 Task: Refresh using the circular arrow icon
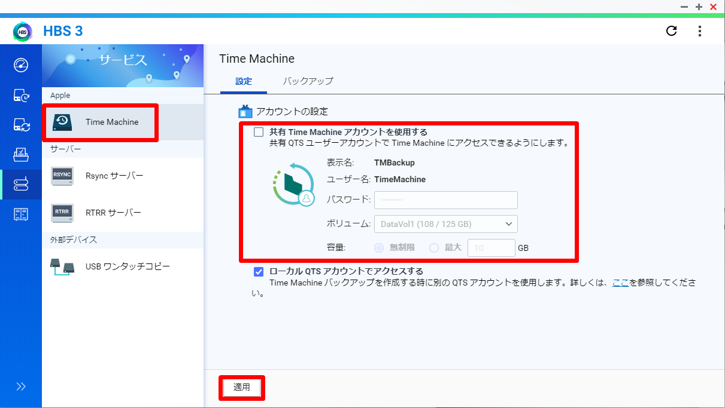pyautogui.click(x=672, y=31)
